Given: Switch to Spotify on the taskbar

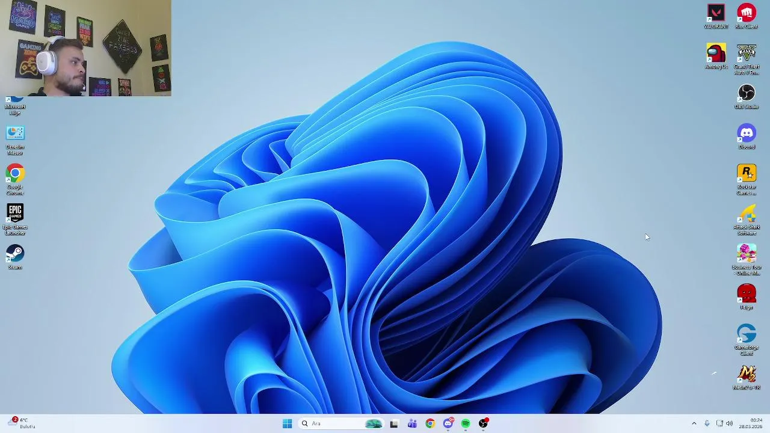Looking at the screenshot, I should pyautogui.click(x=466, y=423).
